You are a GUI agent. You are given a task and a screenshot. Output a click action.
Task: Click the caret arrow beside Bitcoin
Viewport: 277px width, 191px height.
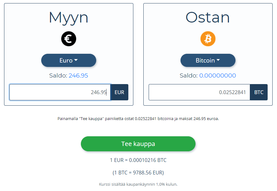[218, 60]
